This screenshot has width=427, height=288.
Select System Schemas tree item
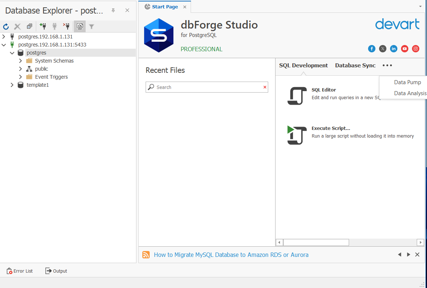[x=54, y=61]
